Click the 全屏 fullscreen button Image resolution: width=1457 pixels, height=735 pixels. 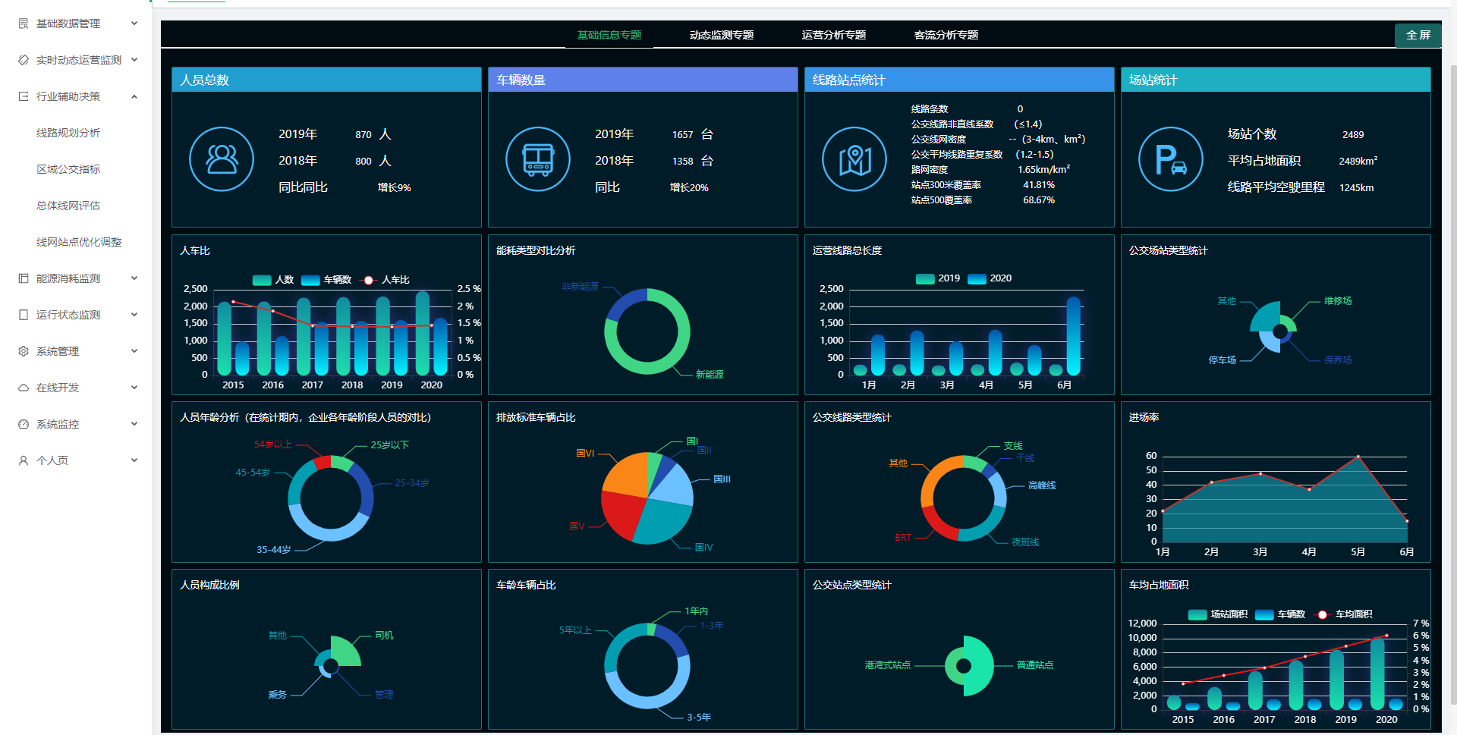tap(1418, 35)
